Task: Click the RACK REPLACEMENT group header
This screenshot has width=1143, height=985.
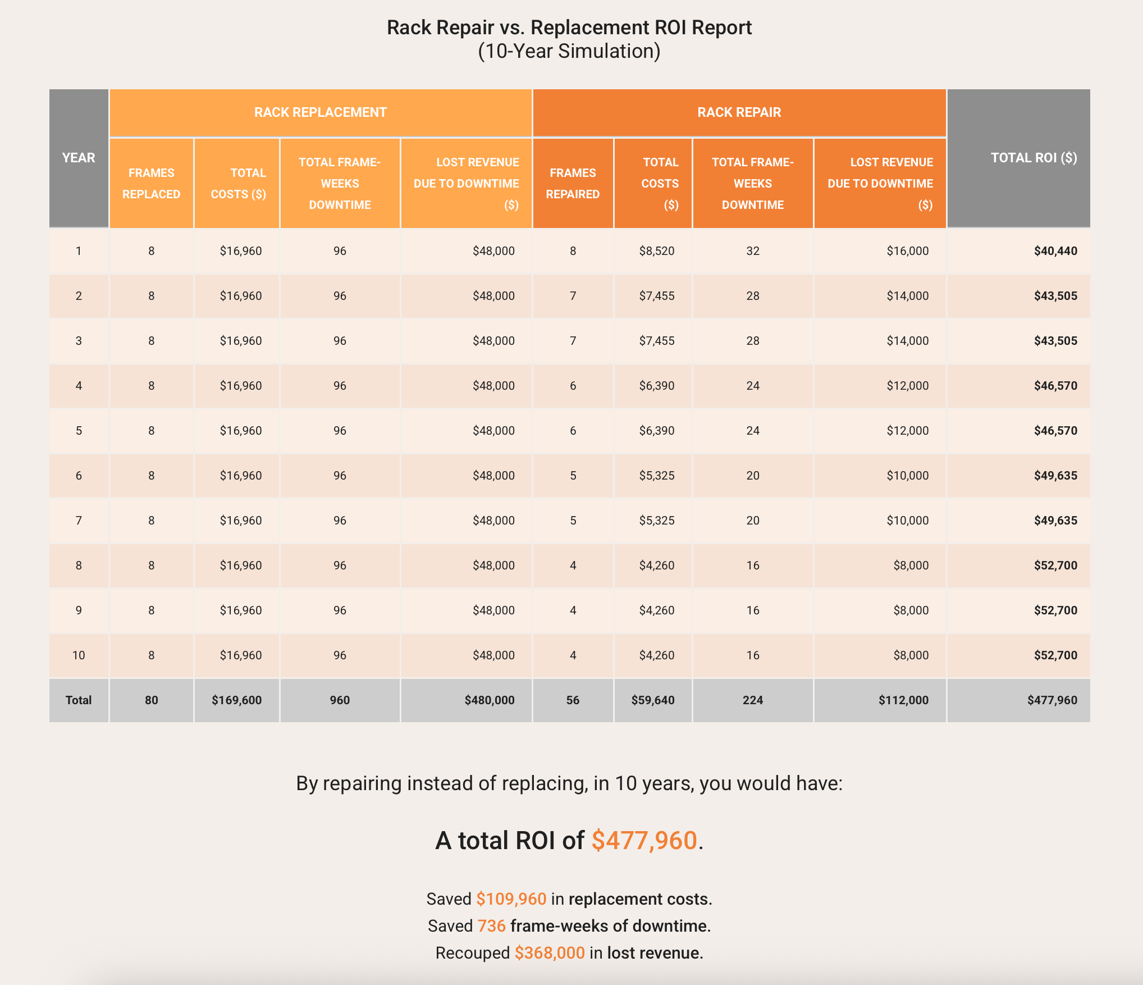Action: [x=320, y=112]
